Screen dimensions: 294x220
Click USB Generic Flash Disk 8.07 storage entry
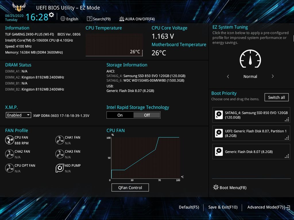pyautogui.click(x=130, y=91)
